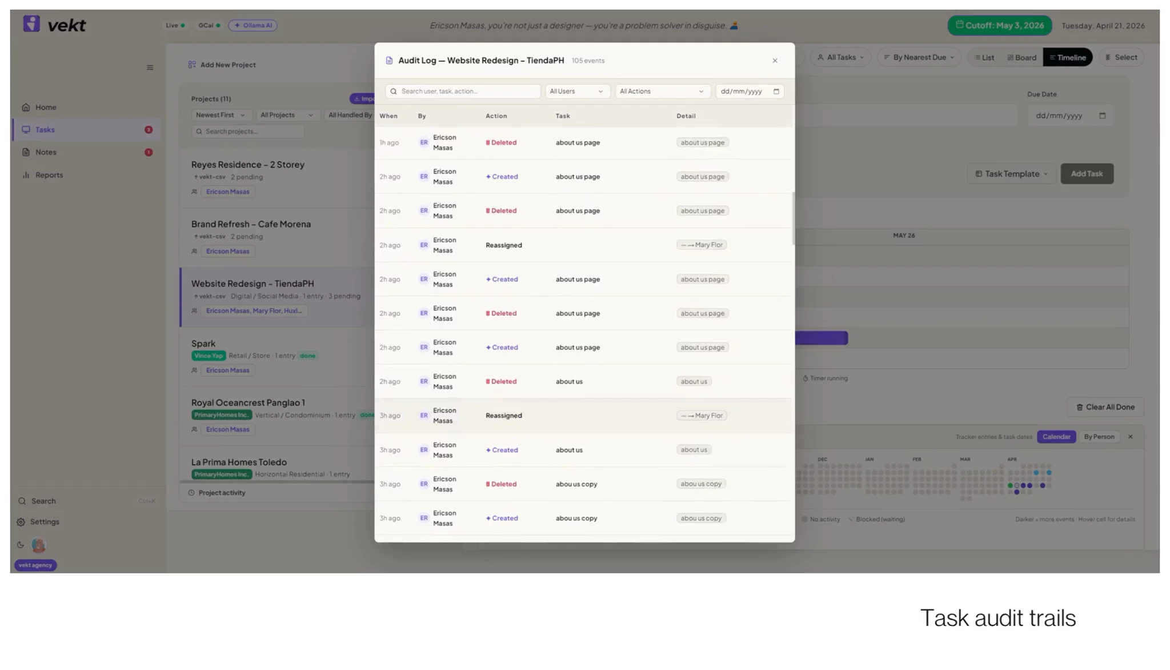Click the Add Task button

coord(1087,174)
